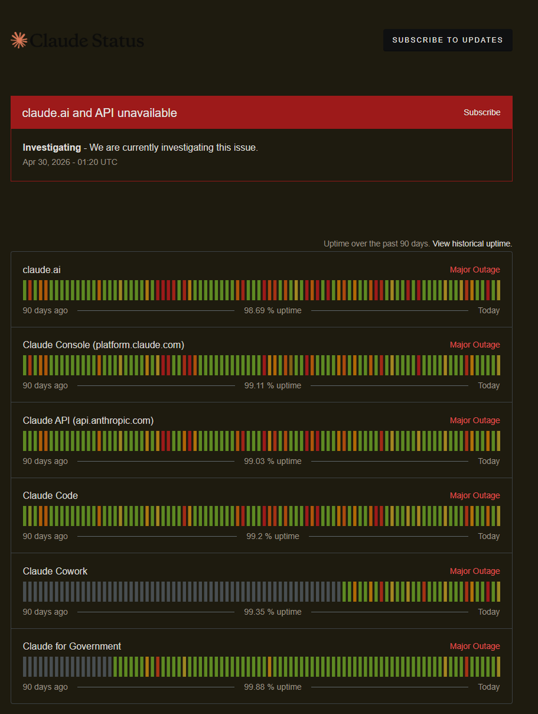Click the Claude starburst logo icon
The width and height of the screenshot is (538, 714).
tap(19, 40)
